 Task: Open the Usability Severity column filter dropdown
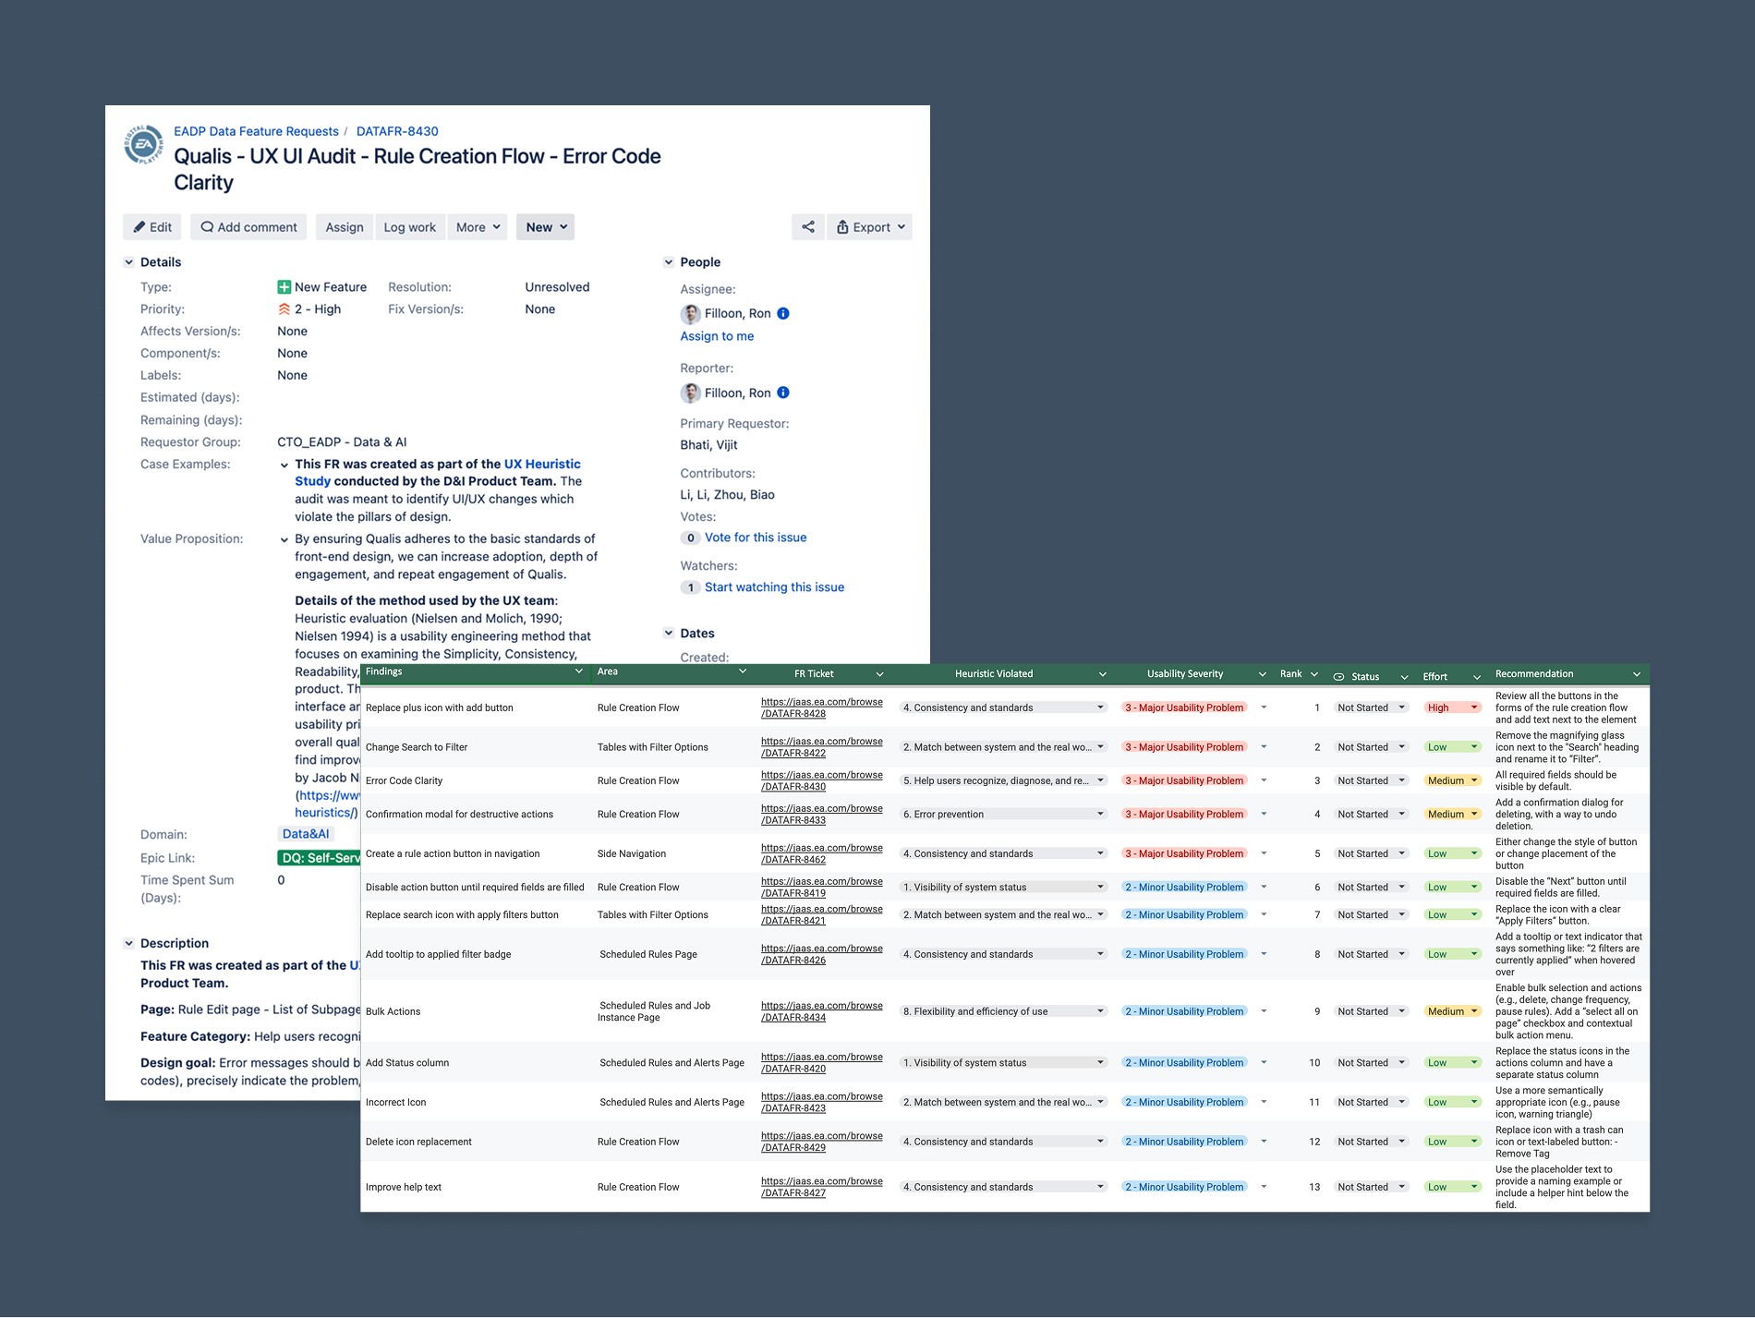1262,674
